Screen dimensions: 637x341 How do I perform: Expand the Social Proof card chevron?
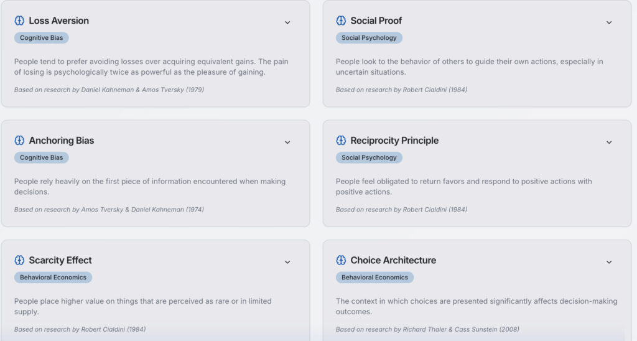609,22
